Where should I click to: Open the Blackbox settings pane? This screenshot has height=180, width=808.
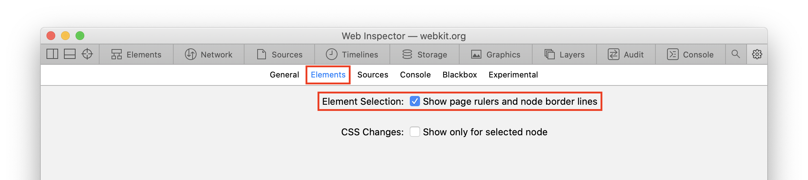[460, 75]
